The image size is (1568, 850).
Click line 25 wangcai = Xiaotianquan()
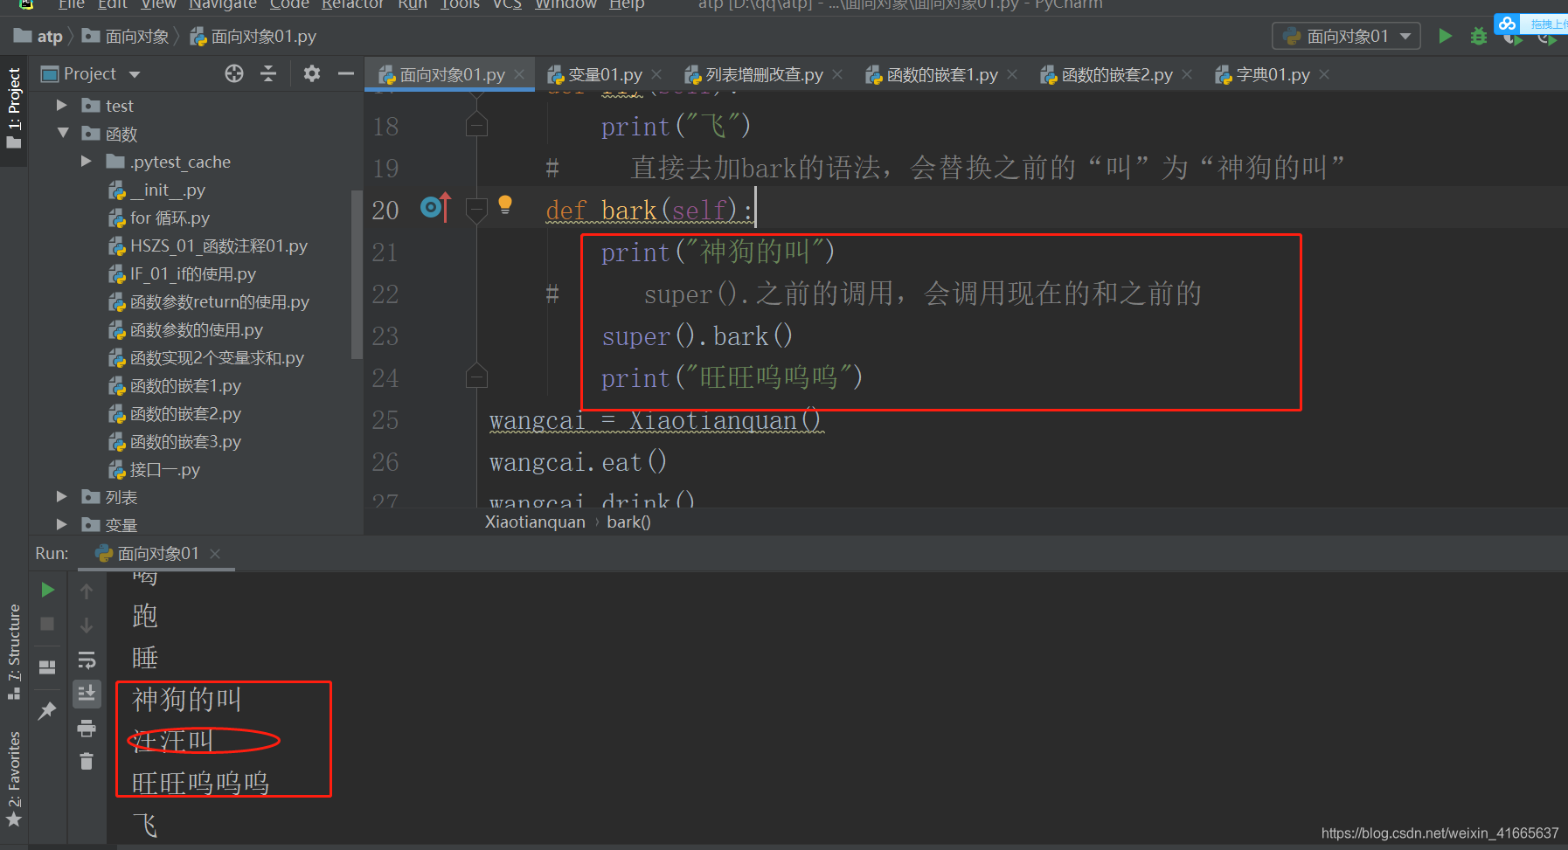coord(655,420)
